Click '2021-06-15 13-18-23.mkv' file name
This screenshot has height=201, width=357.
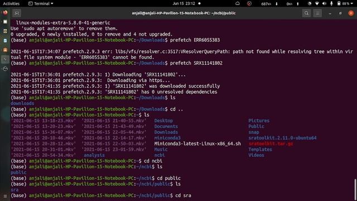pyautogui.click(x=44, y=121)
